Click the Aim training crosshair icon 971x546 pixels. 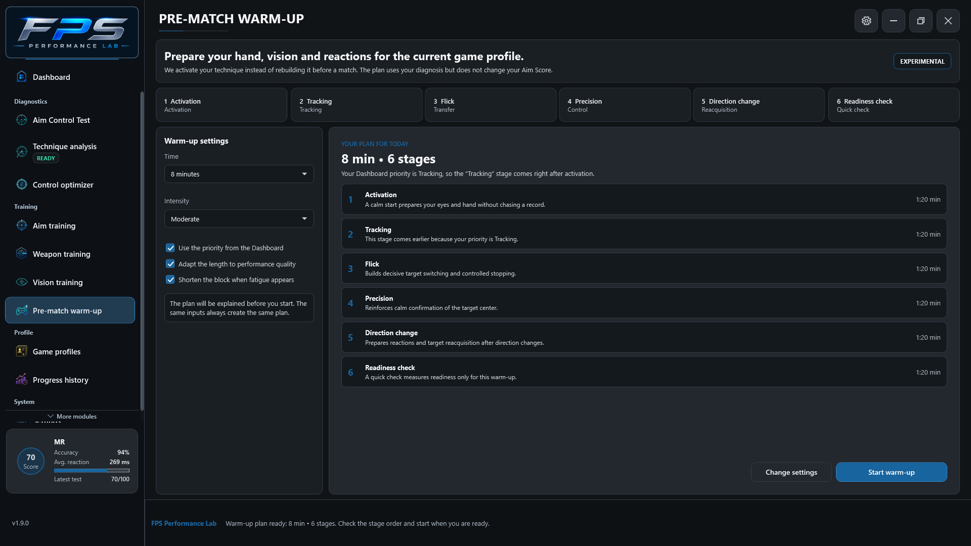pyautogui.click(x=21, y=225)
